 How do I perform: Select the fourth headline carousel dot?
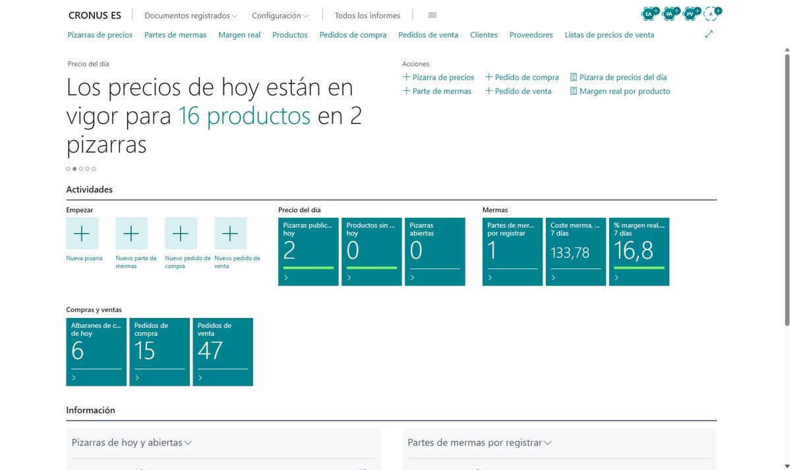tap(88, 169)
